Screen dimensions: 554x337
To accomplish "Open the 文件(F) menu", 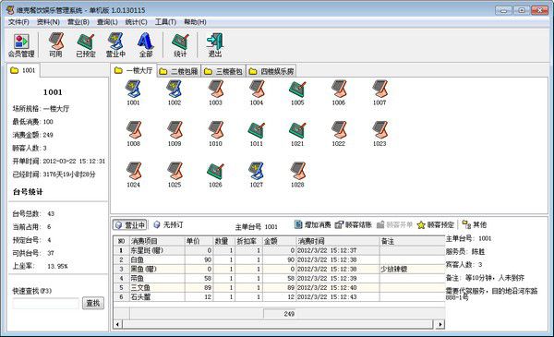I will pyautogui.click(x=18, y=22).
